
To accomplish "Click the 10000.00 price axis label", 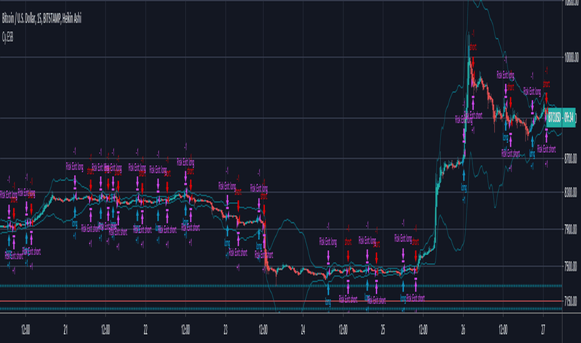I will click(x=571, y=57).
